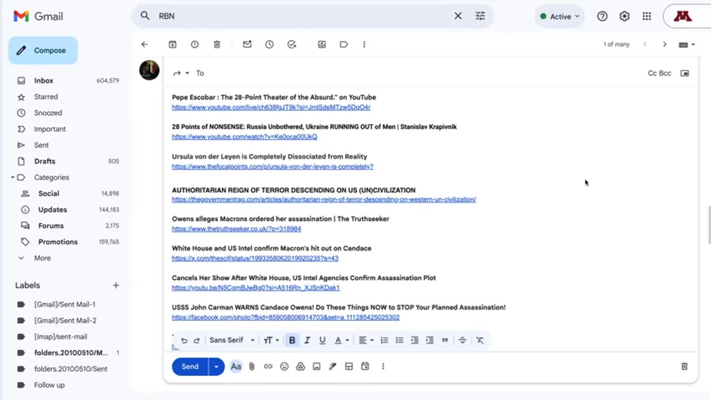
Task: Open Gmail Settings gear
Action: click(x=624, y=16)
